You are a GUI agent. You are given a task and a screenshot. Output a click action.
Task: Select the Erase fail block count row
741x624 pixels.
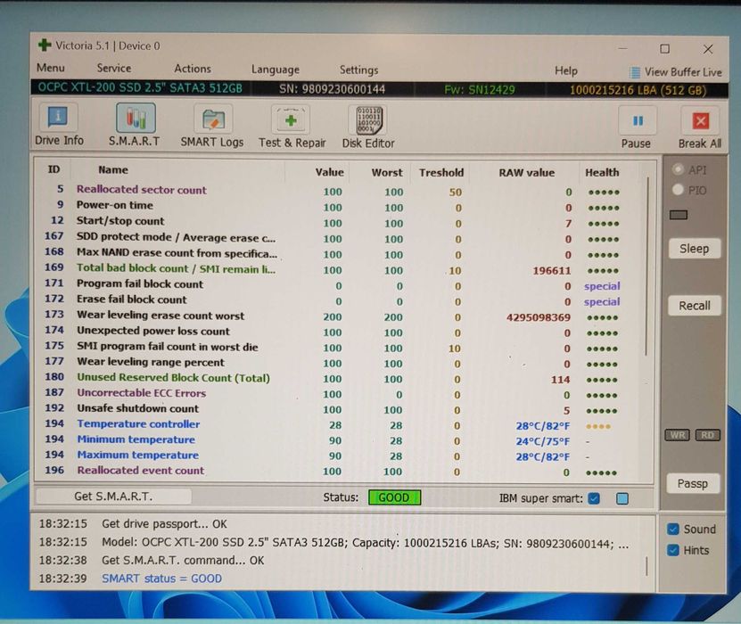tap(338, 300)
